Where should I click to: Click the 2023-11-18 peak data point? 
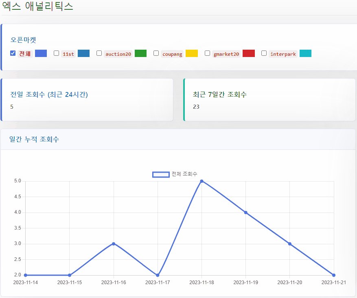click(x=201, y=181)
